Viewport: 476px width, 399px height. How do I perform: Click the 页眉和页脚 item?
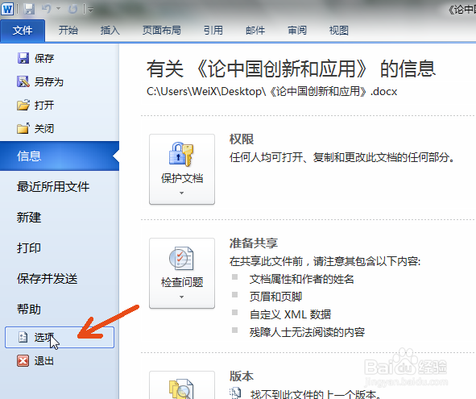pyautogui.click(x=275, y=297)
